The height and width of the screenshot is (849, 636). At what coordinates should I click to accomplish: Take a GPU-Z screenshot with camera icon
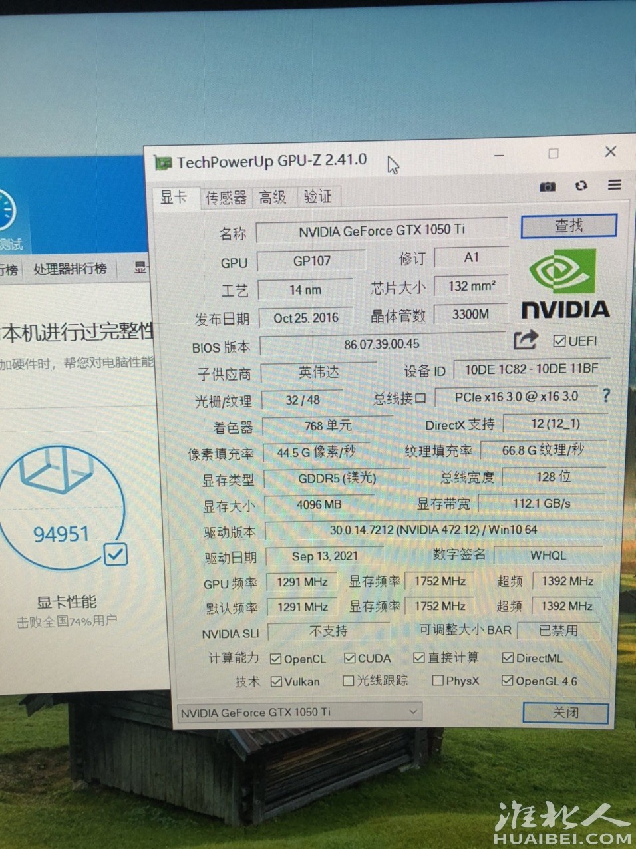[x=547, y=186]
